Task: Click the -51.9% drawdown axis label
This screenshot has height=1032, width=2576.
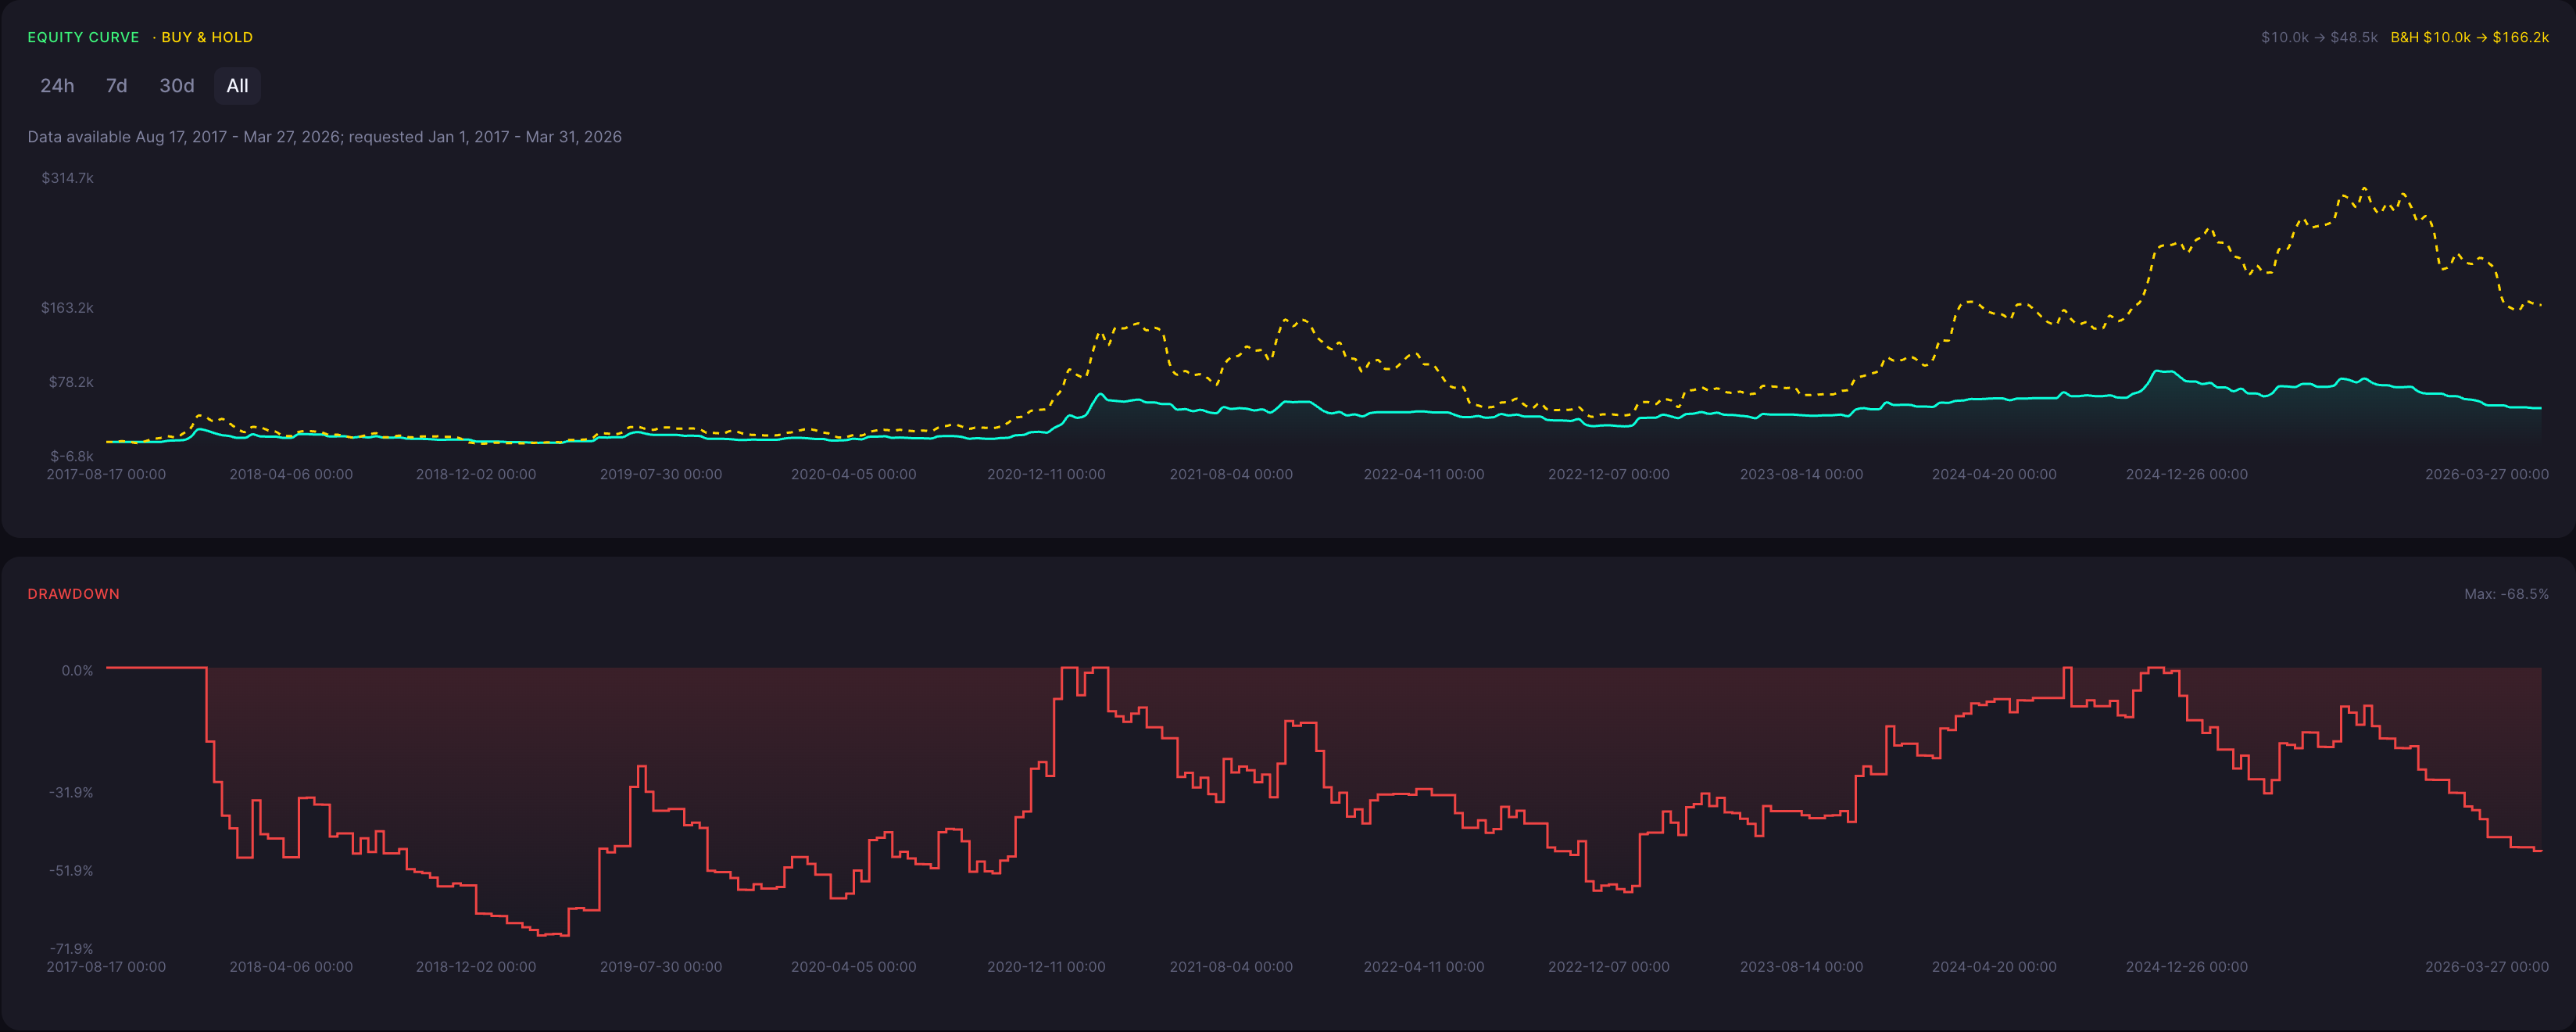Action: pos(71,871)
